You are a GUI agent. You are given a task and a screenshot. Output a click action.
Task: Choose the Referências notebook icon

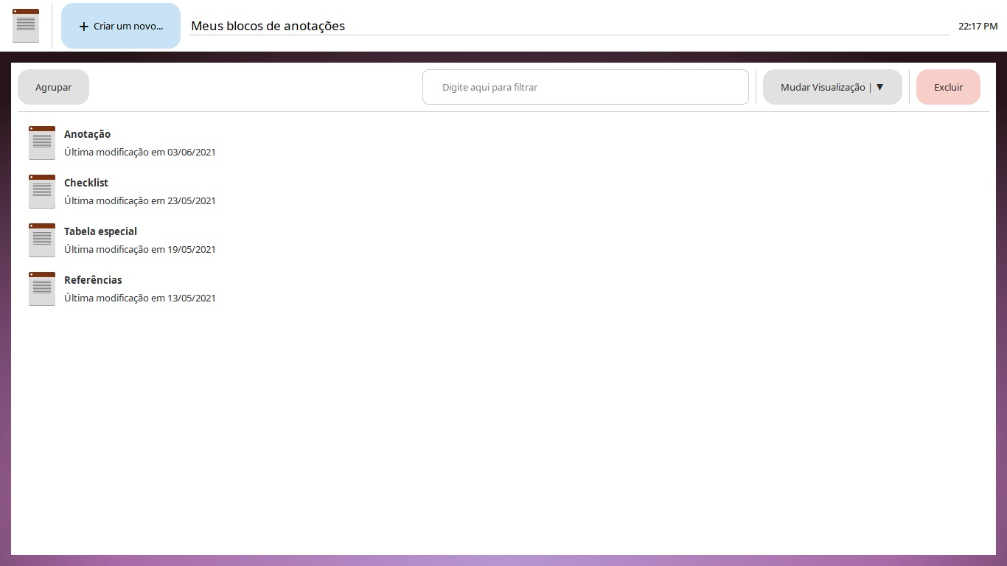point(42,289)
